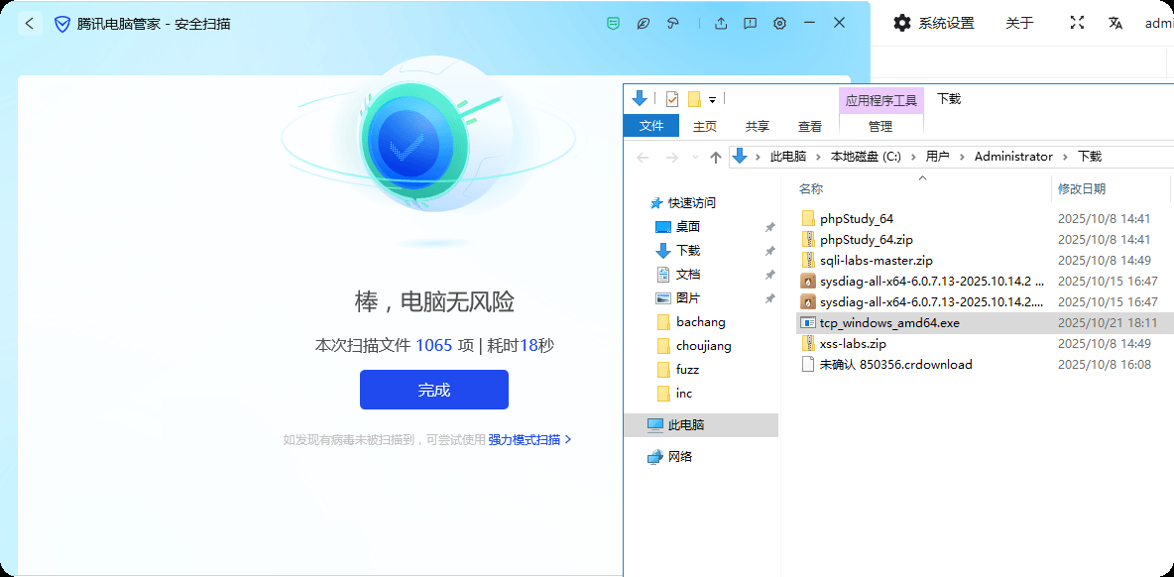The width and height of the screenshot is (1174, 577).
Task: Open the recent locations dropdown beside navigation arrows
Action: click(x=694, y=156)
